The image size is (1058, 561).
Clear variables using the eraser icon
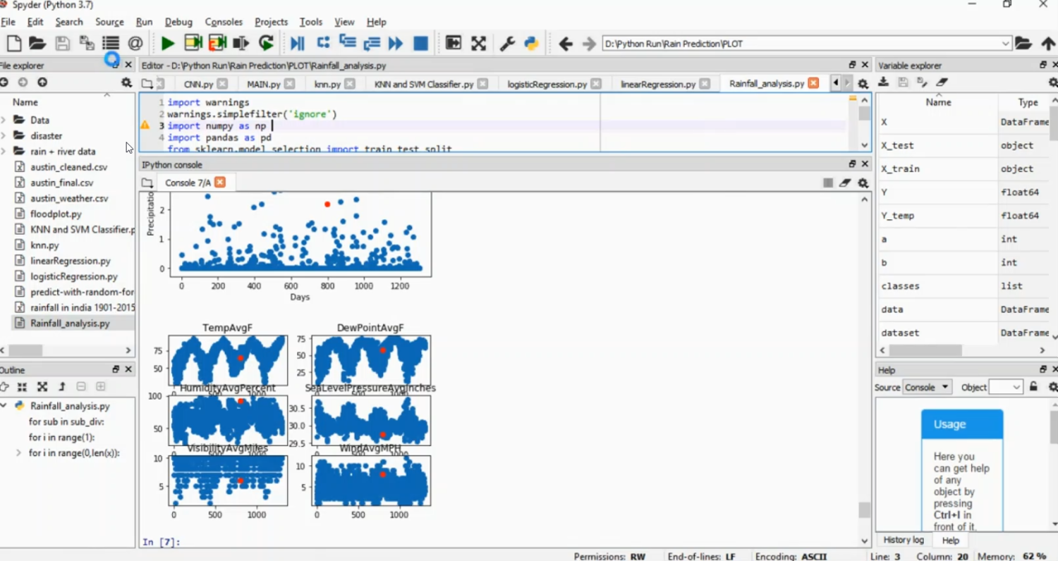point(942,82)
